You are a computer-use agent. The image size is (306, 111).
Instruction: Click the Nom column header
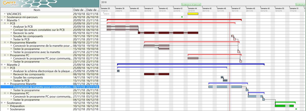click(x=37, y=10)
